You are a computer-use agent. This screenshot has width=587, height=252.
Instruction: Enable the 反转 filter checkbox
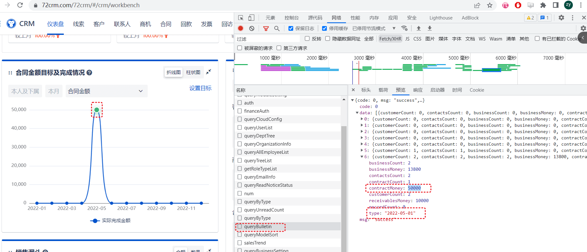(307, 38)
